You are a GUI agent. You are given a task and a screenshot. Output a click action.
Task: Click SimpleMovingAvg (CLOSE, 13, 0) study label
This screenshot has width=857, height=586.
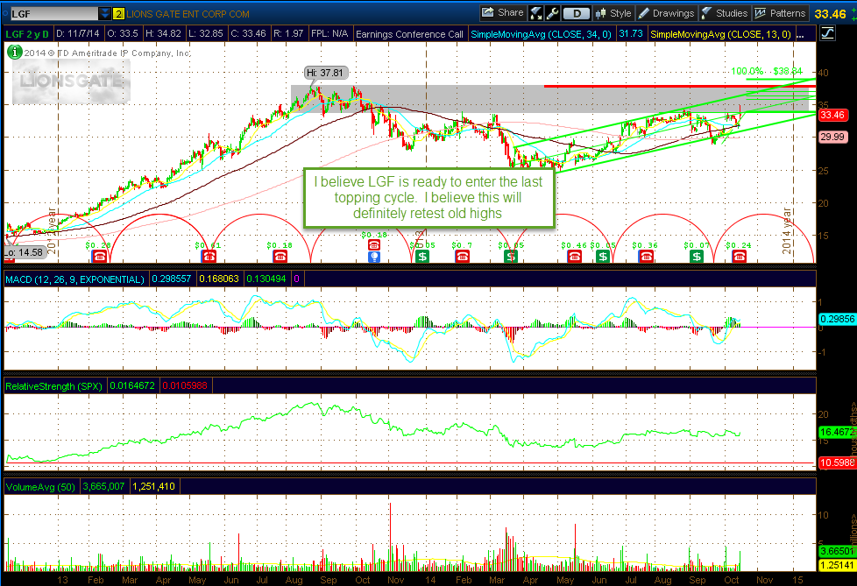720,34
